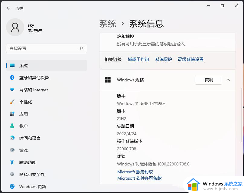Click the Time and language clock icon
Image resolution: width=244 pixels, height=193 pixels.
tap(12, 138)
